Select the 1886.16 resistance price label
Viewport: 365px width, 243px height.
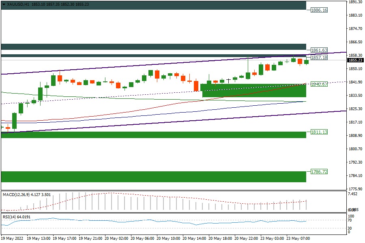pos(319,10)
